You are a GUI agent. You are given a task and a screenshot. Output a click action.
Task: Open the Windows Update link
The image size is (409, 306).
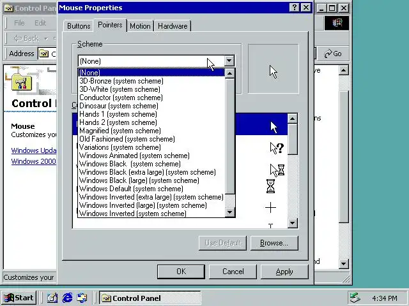(x=34, y=150)
